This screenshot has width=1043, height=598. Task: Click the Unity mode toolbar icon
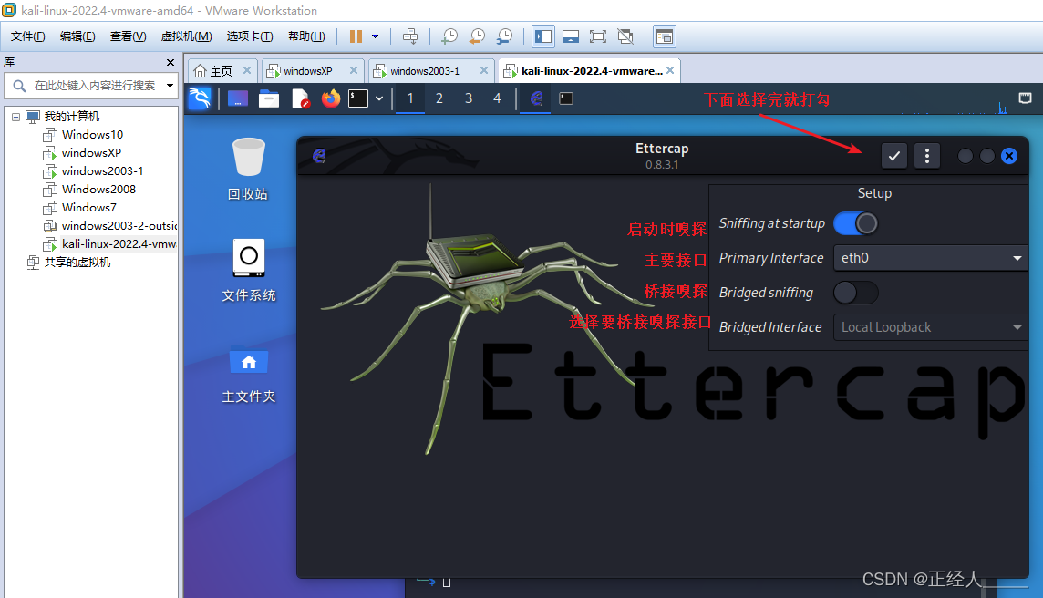625,36
